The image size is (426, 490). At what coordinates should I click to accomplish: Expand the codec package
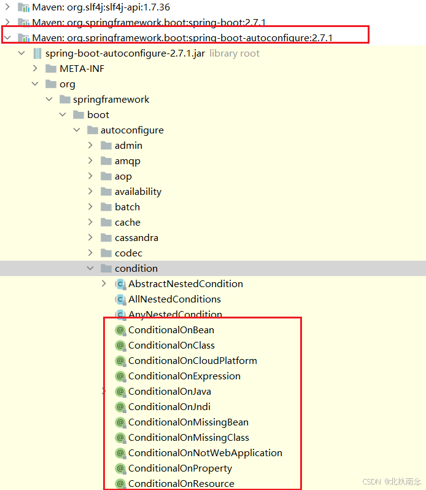[x=90, y=253]
